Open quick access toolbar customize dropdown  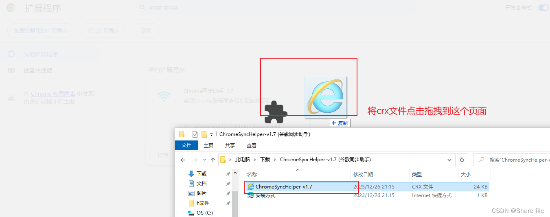click(x=212, y=135)
